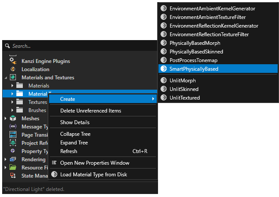Click the Meshes cube icon
Screen dimensions: 279x197
13,119
